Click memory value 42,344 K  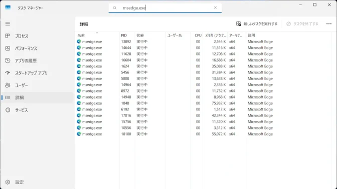pos(219,115)
